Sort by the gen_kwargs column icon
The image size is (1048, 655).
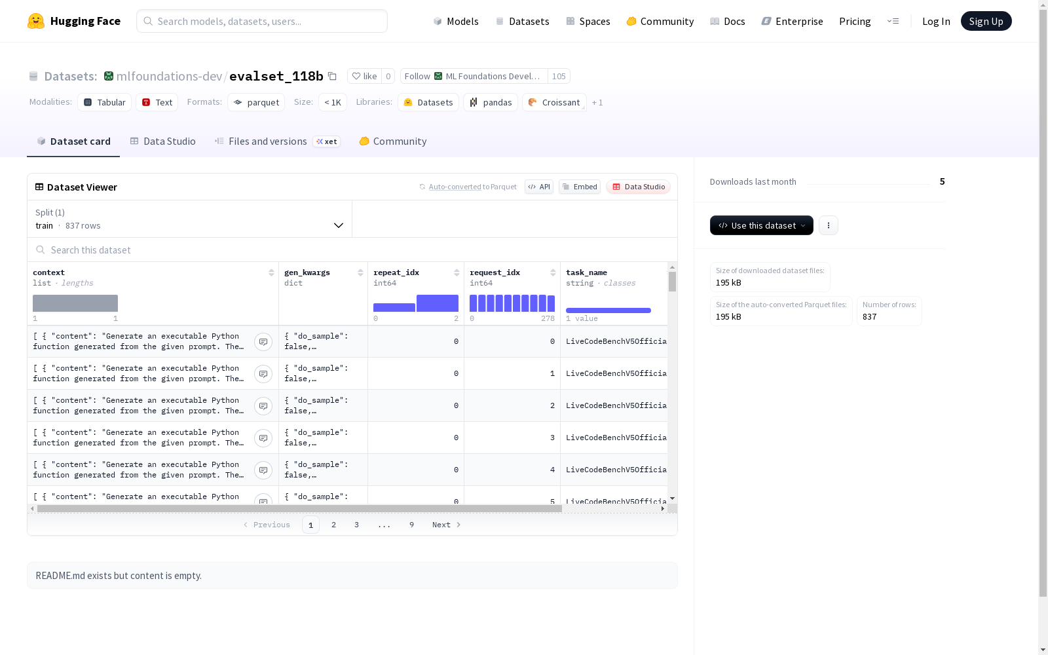(x=360, y=272)
